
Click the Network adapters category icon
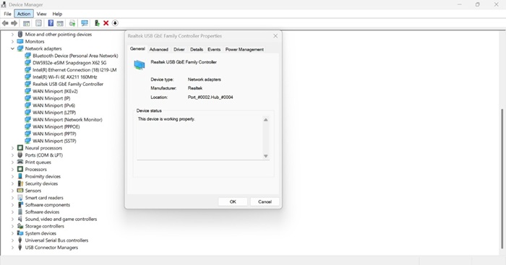20,48
